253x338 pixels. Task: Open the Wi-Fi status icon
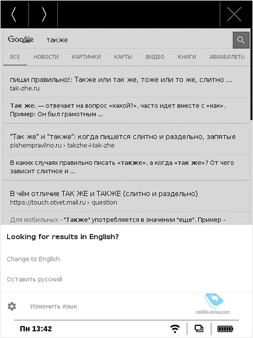(175, 329)
